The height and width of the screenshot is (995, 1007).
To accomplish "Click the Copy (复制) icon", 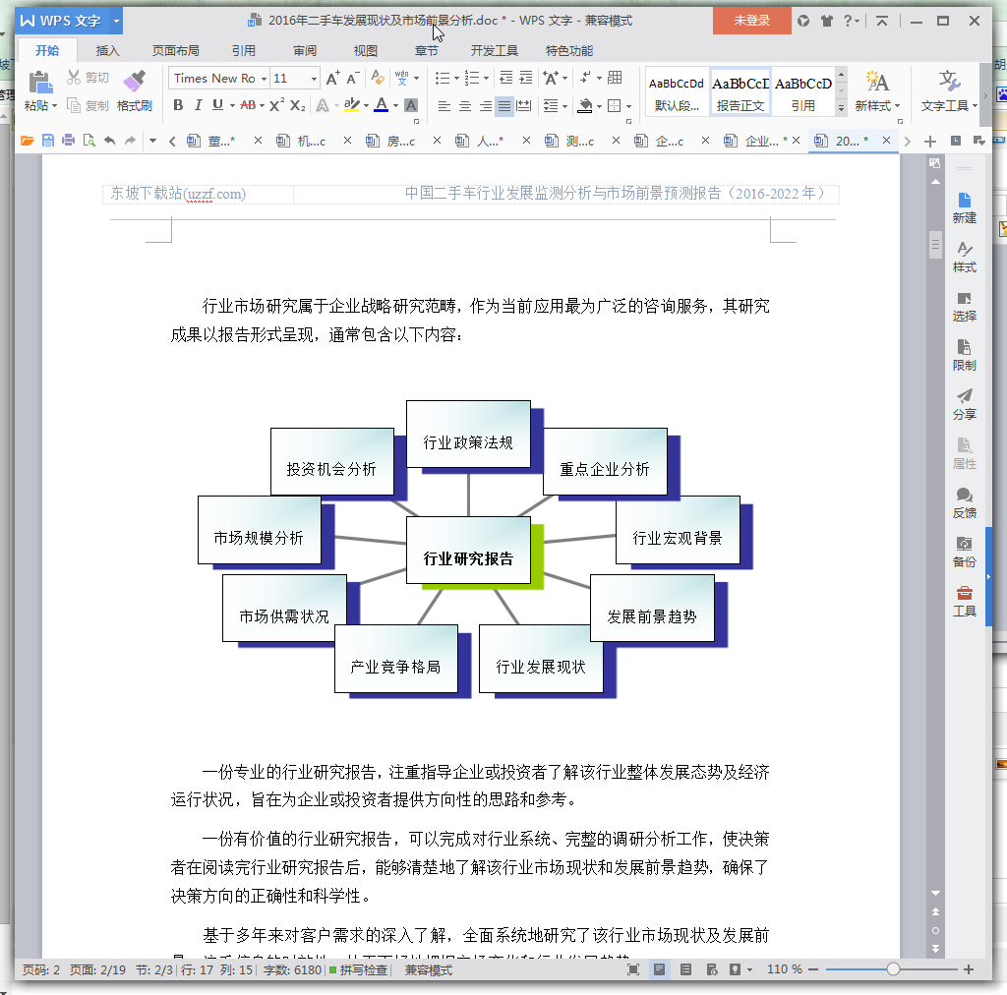I will click(74, 105).
